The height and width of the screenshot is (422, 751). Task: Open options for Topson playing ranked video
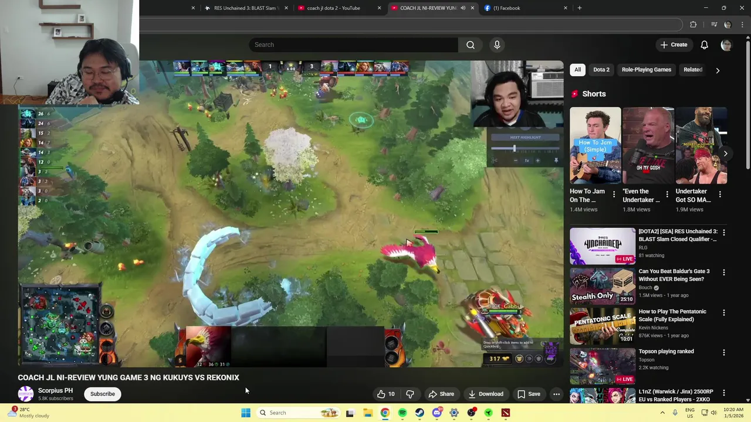tap(724, 352)
